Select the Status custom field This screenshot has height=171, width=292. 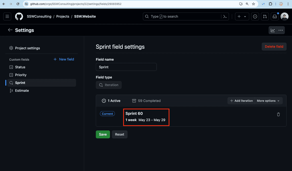(x=21, y=67)
